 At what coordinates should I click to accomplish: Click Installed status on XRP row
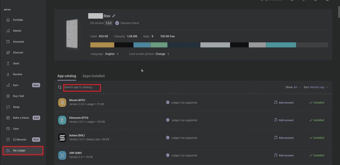[317, 155]
